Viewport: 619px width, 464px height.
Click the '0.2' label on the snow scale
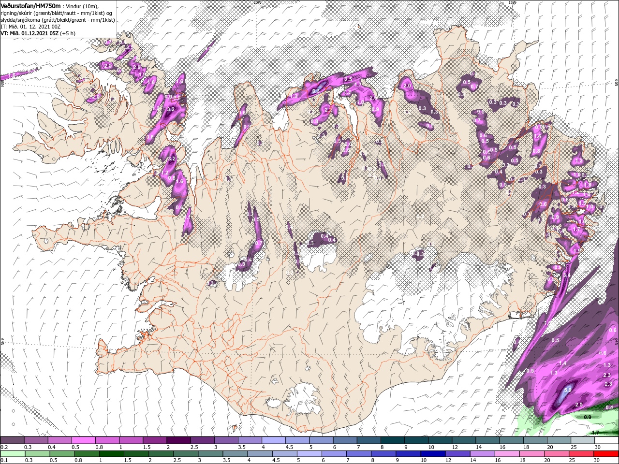click(x=4, y=447)
